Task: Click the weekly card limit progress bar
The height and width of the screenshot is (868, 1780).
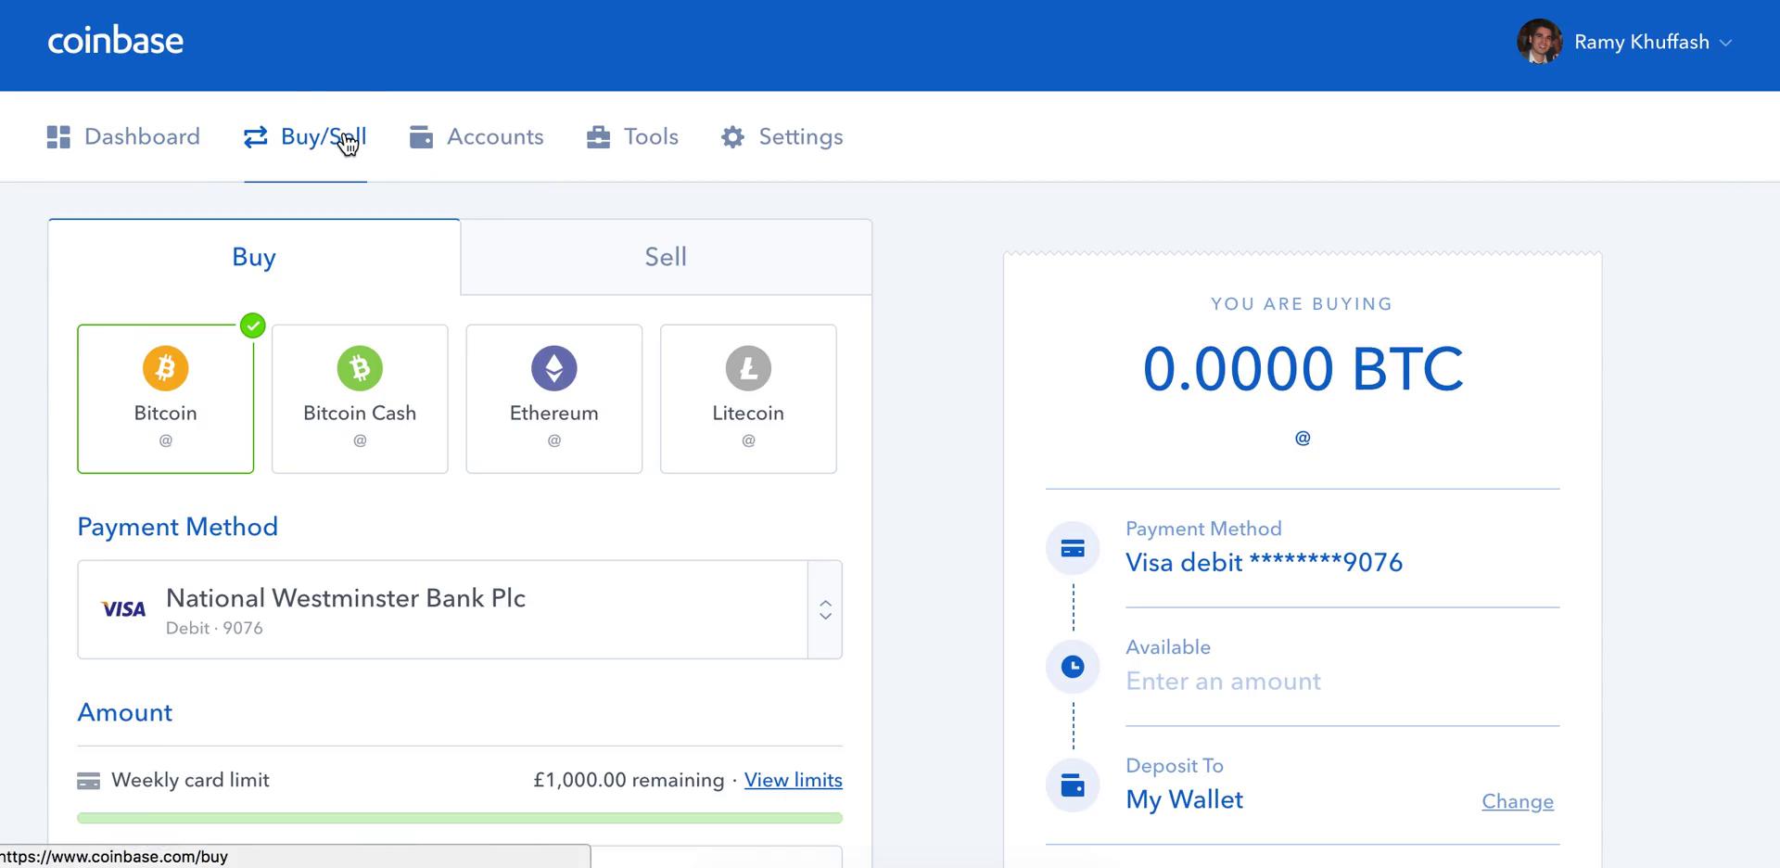Action: click(x=459, y=817)
